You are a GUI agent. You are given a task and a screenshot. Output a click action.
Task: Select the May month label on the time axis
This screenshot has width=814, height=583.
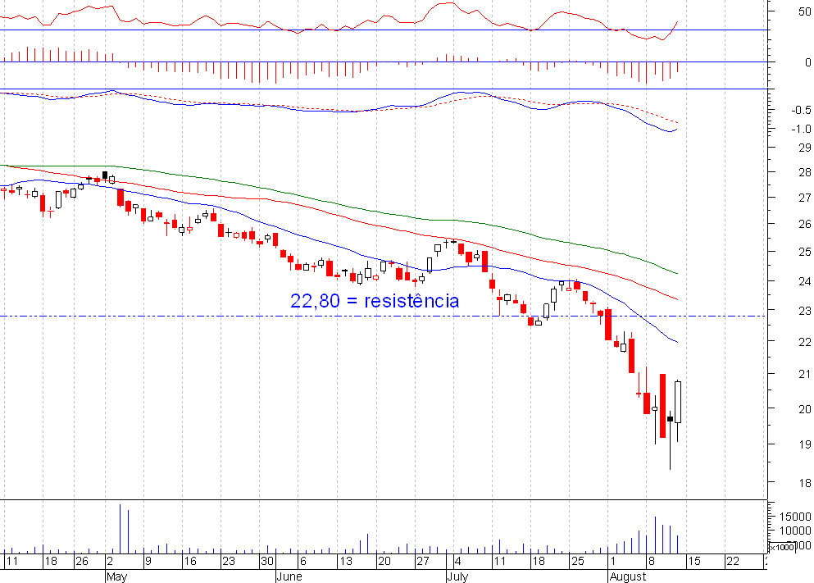116,576
